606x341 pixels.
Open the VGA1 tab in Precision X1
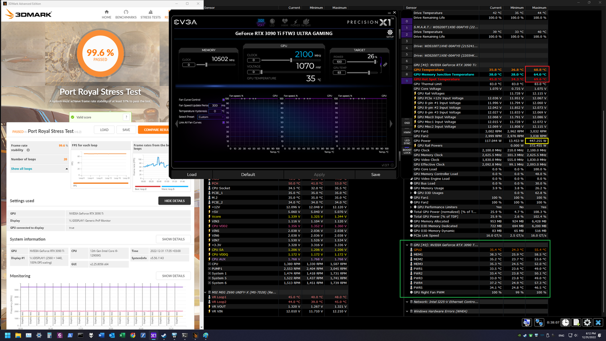[260, 22]
